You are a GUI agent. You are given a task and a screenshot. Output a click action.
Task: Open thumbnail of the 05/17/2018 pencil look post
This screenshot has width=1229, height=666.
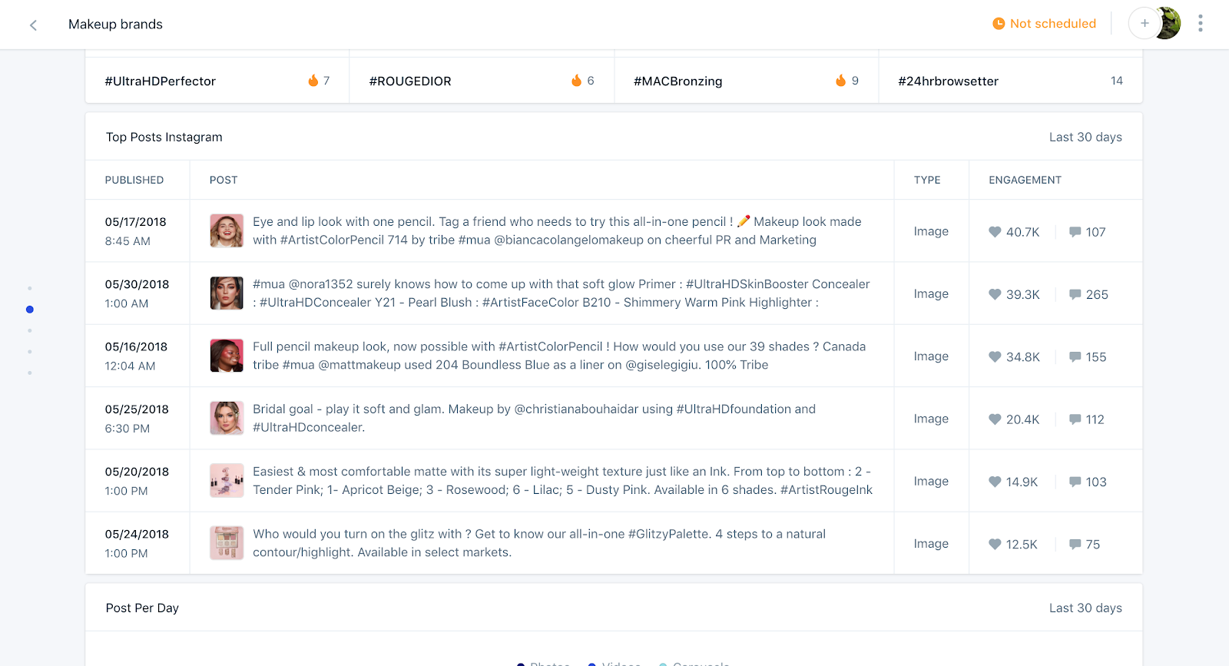(x=227, y=230)
